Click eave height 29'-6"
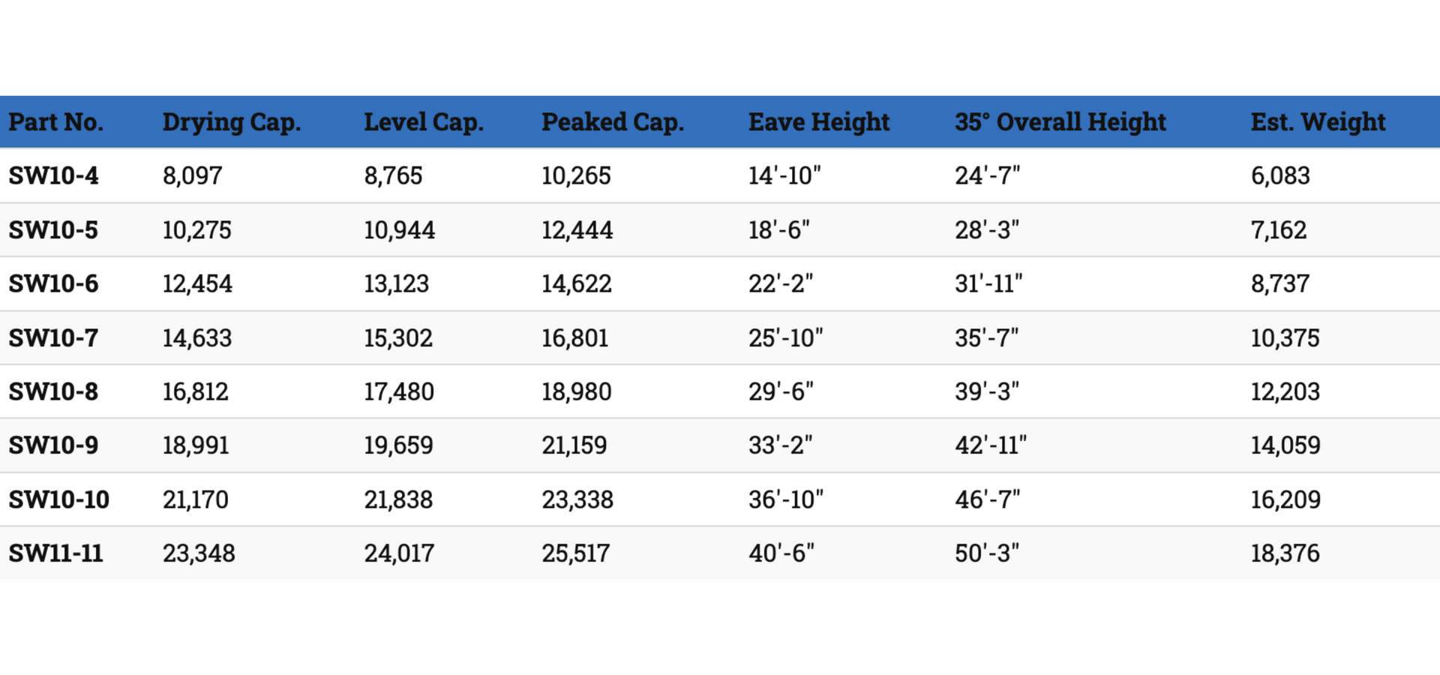The width and height of the screenshot is (1440, 675). pos(781,391)
